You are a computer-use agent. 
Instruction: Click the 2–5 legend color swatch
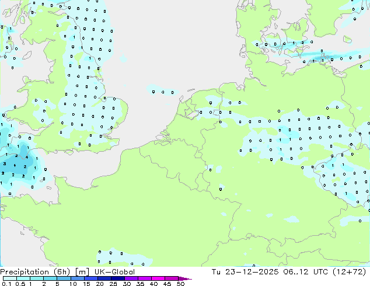(50, 278)
